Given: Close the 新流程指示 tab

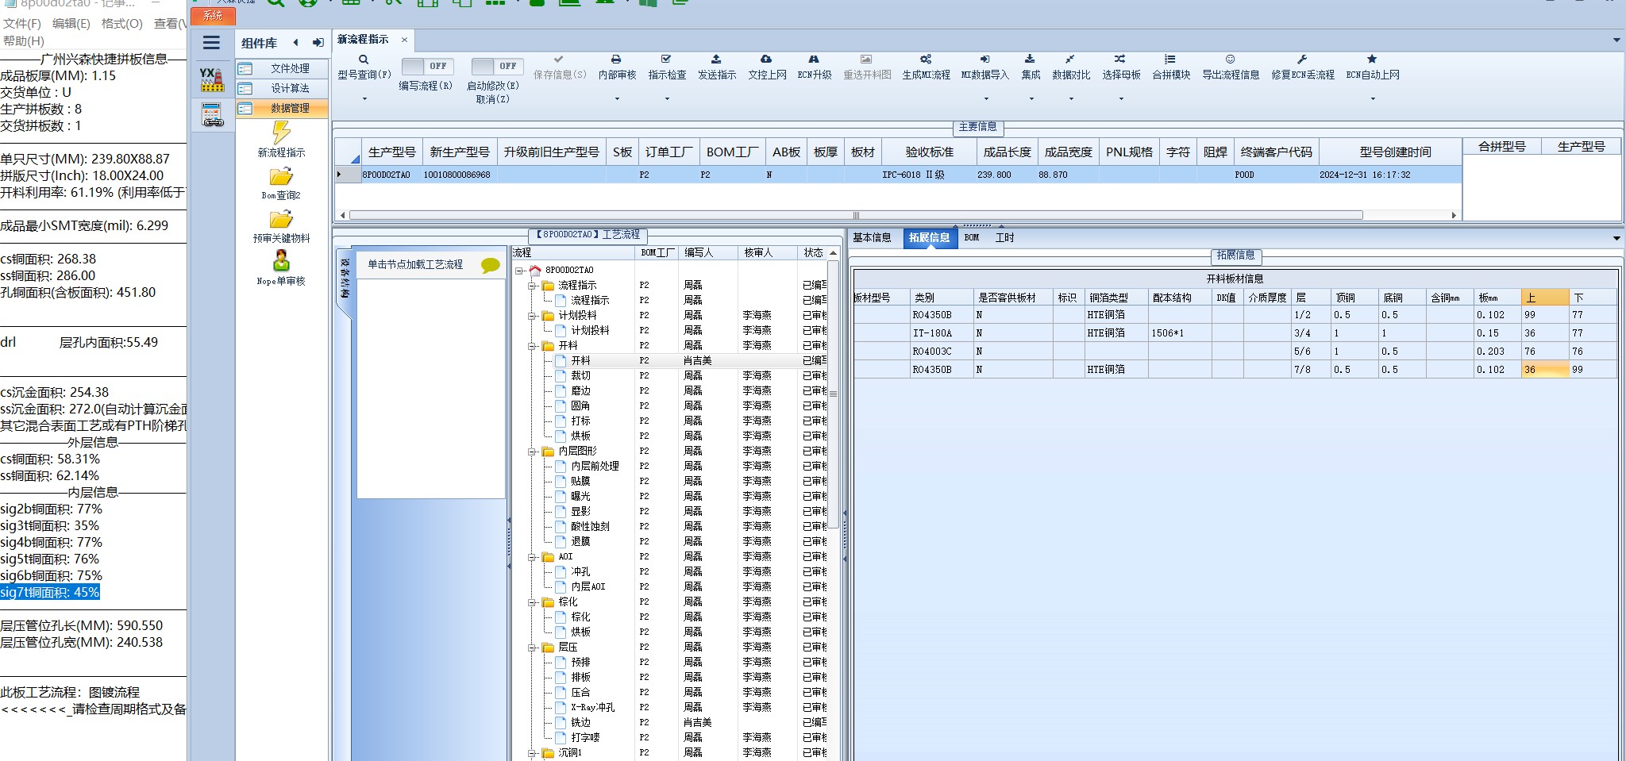Looking at the screenshot, I should point(404,40).
